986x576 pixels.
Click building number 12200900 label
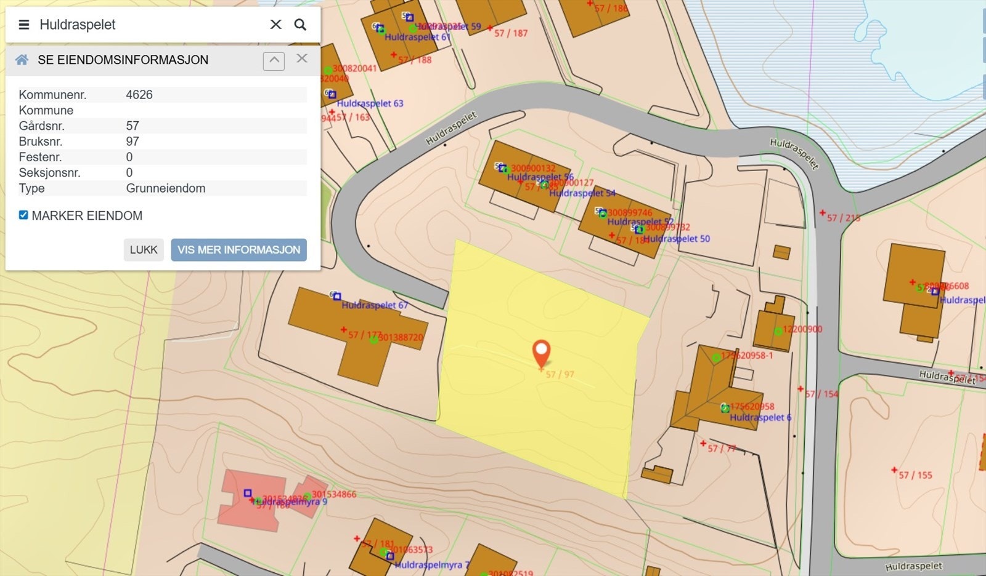802,329
